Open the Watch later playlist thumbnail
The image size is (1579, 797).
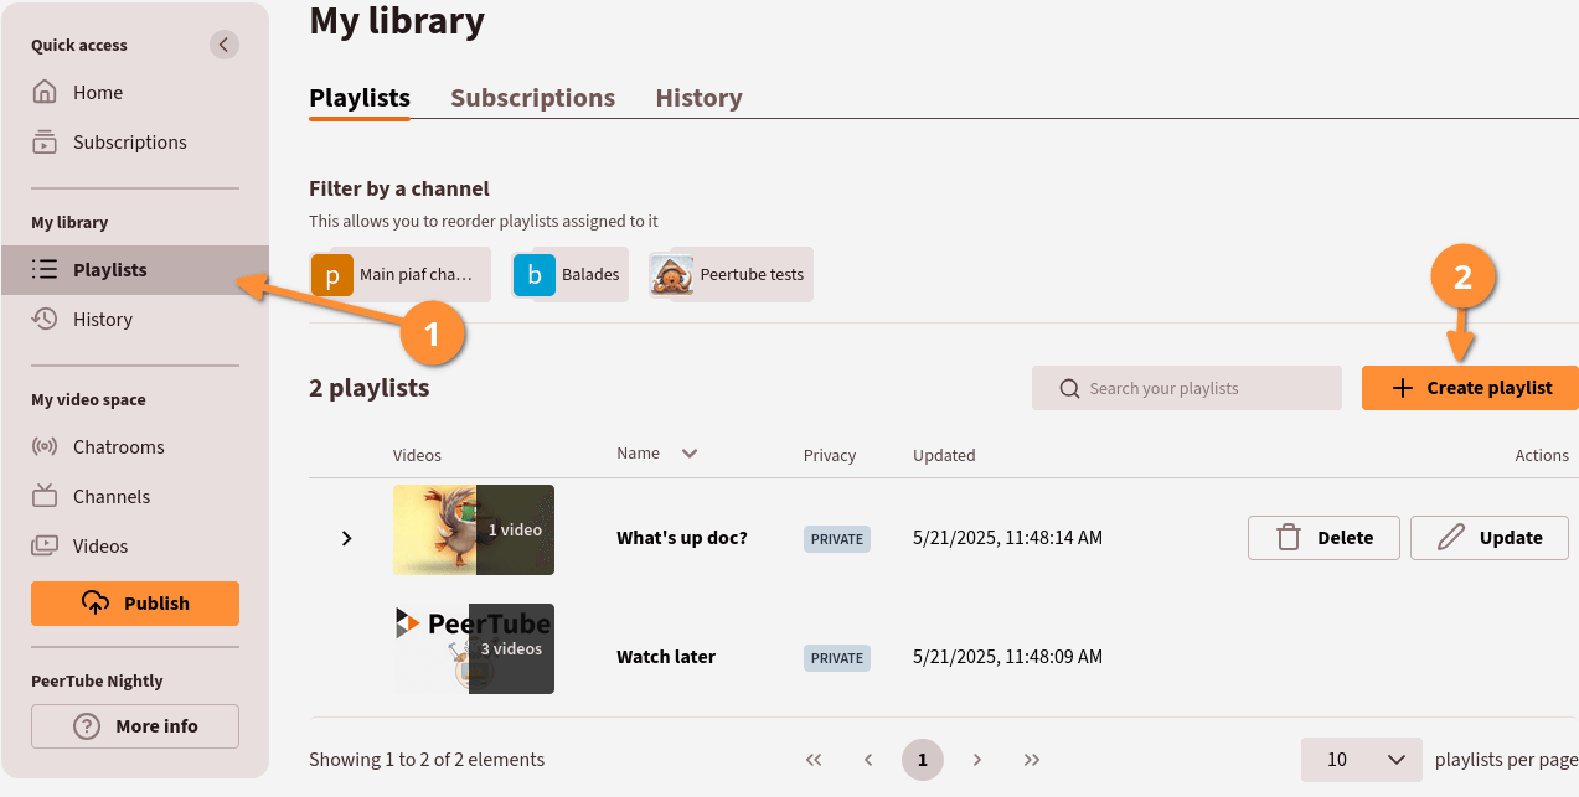coord(474,649)
